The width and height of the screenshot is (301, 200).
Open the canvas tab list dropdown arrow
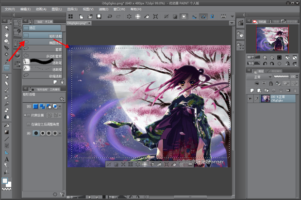point(232,23)
